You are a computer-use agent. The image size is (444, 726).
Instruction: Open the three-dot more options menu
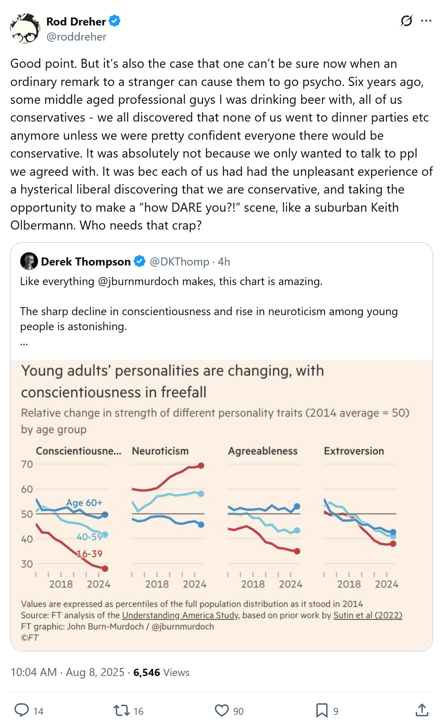click(426, 21)
